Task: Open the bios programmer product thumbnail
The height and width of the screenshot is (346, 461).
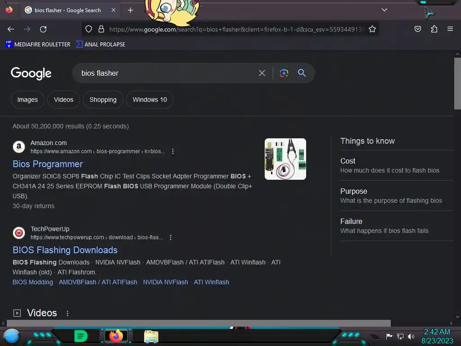Action: (x=285, y=159)
